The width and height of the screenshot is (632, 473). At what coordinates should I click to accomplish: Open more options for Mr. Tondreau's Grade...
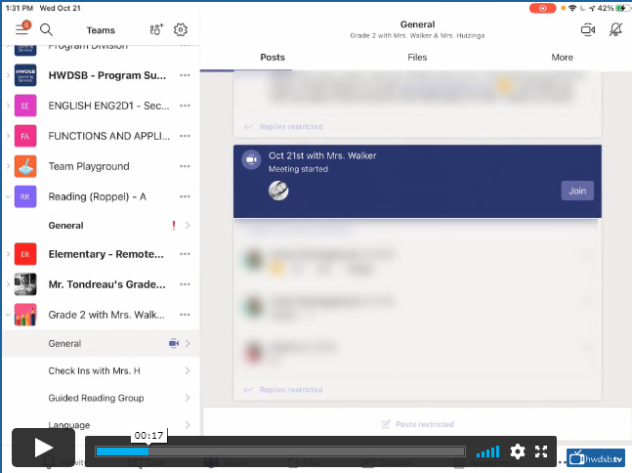(185, 284)
